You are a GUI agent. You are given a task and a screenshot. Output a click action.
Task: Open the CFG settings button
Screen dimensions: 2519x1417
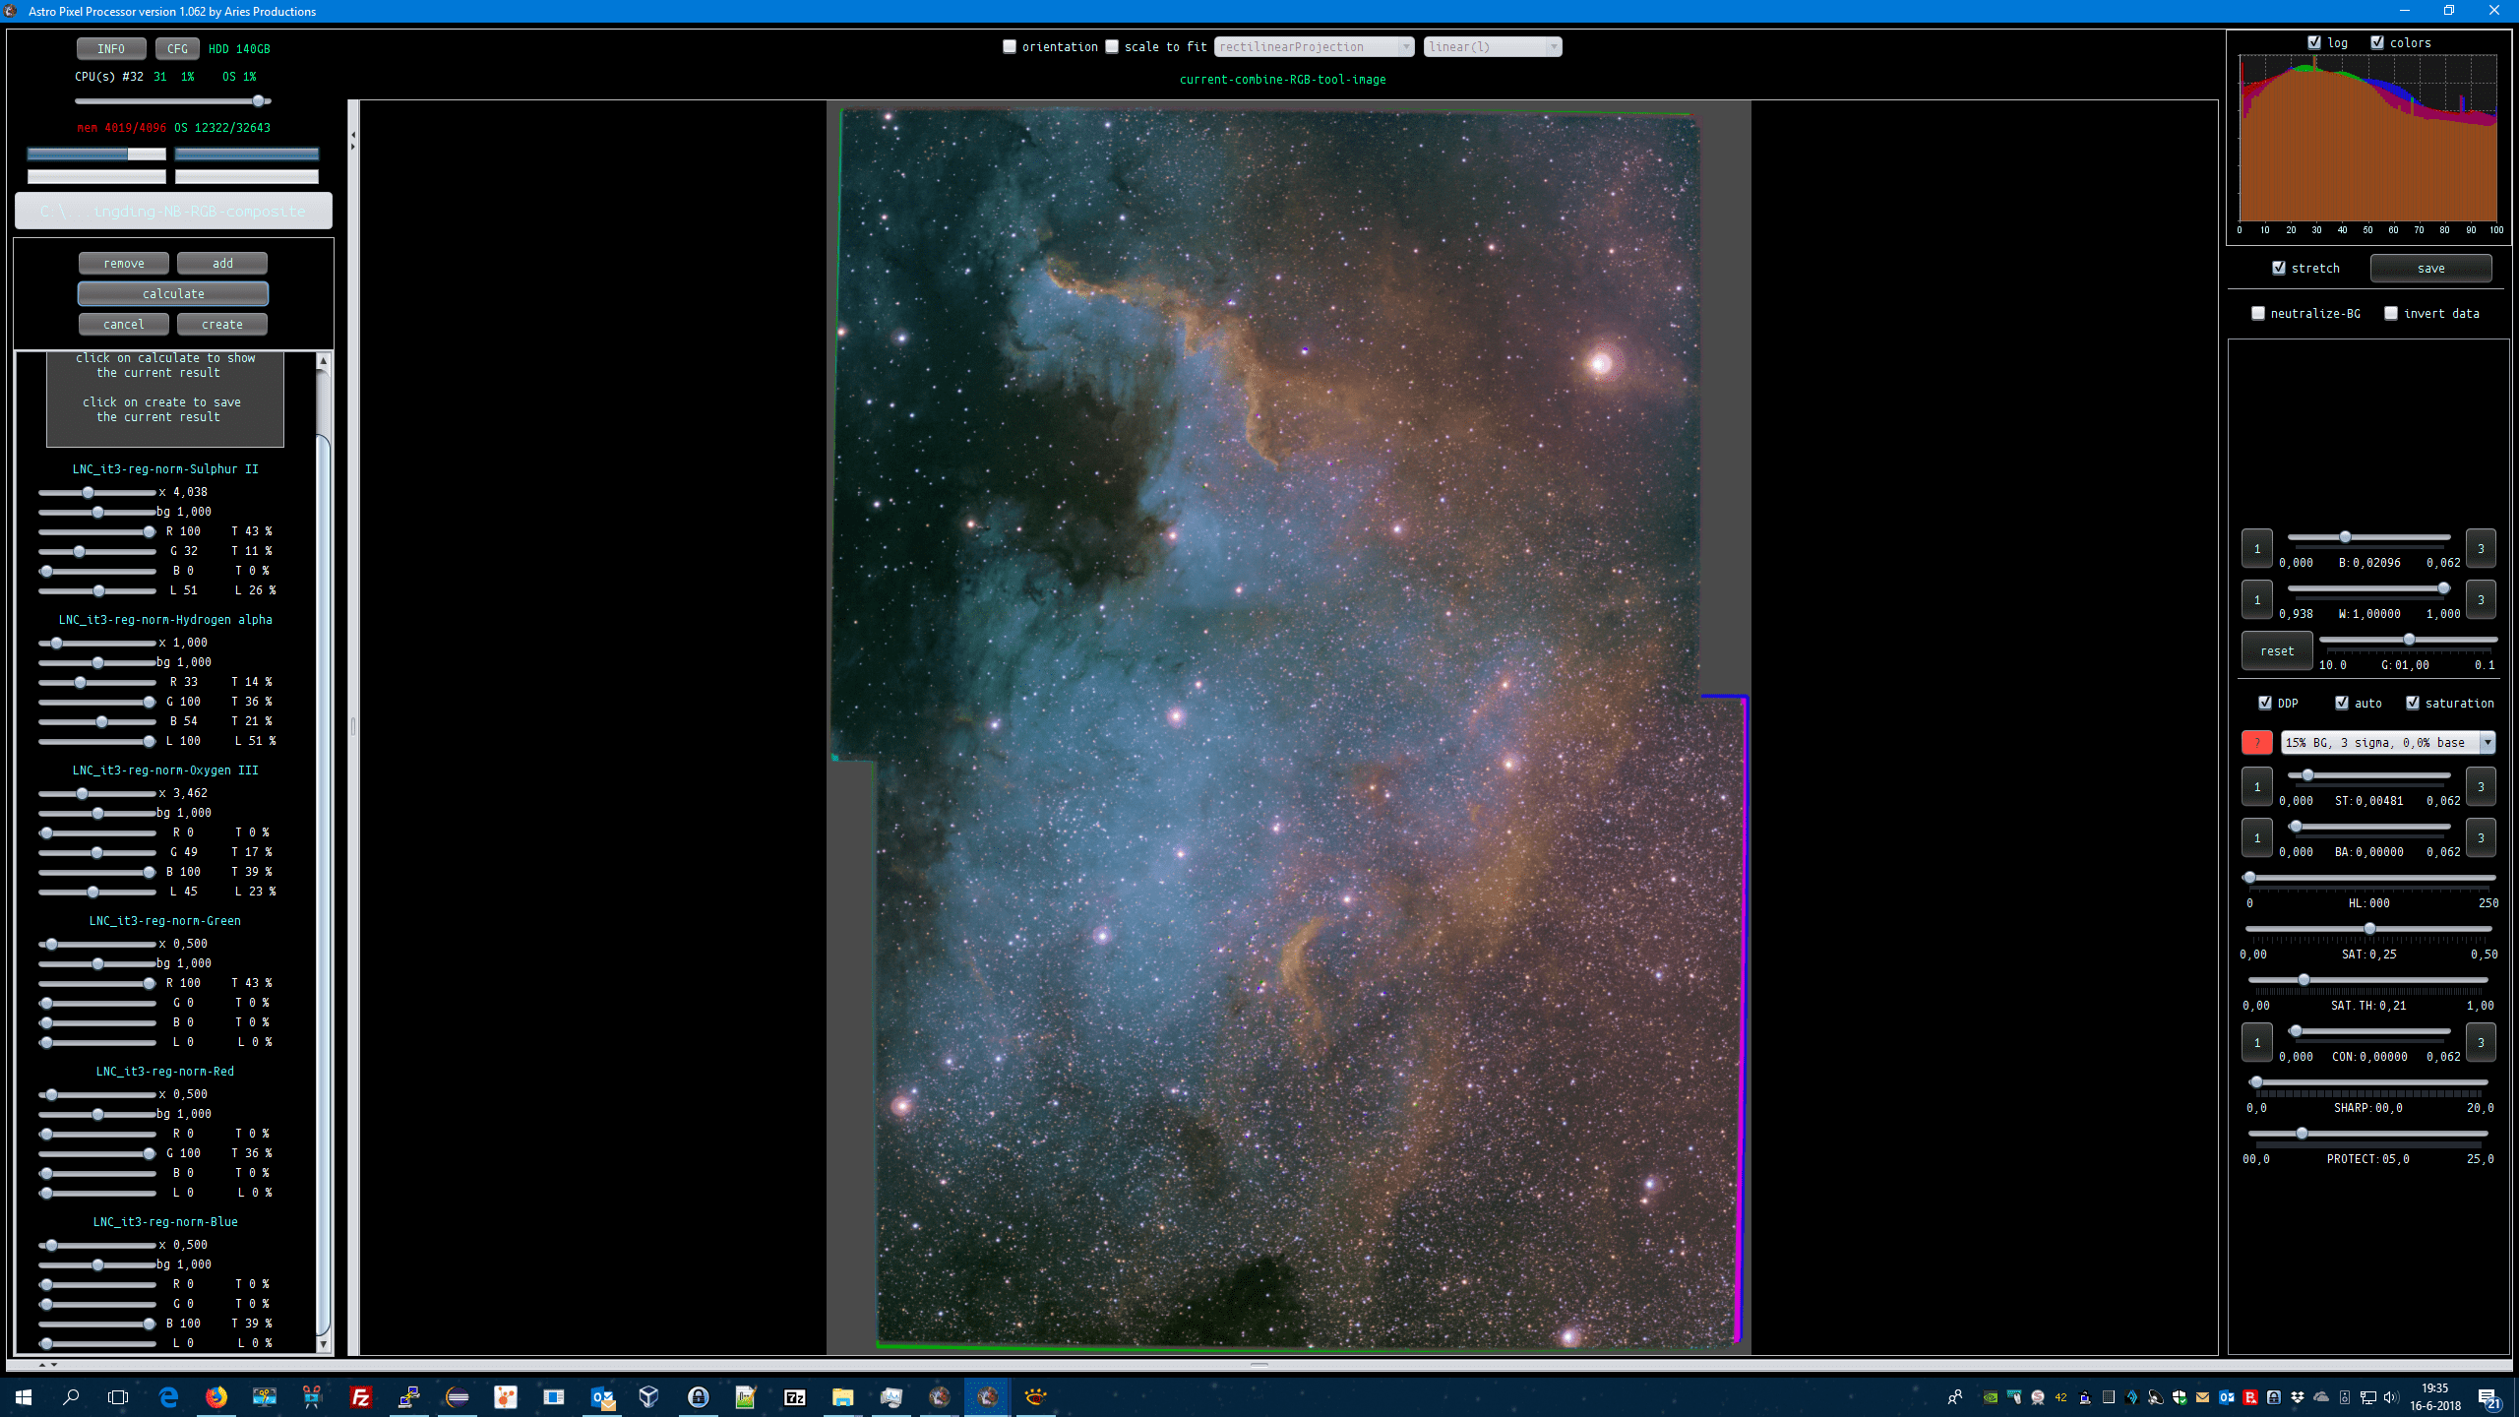[177, 48]
